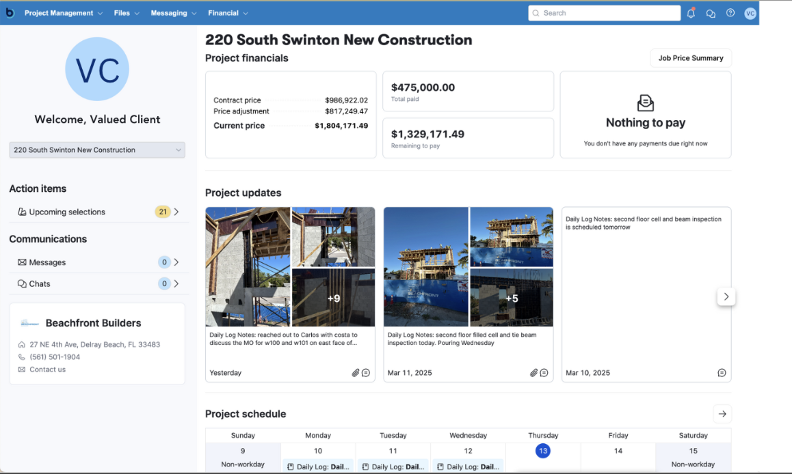The height and width of the screenshot is (474, 792).
Task: Open the VC user avatar menu
Action: coord(750,14)
